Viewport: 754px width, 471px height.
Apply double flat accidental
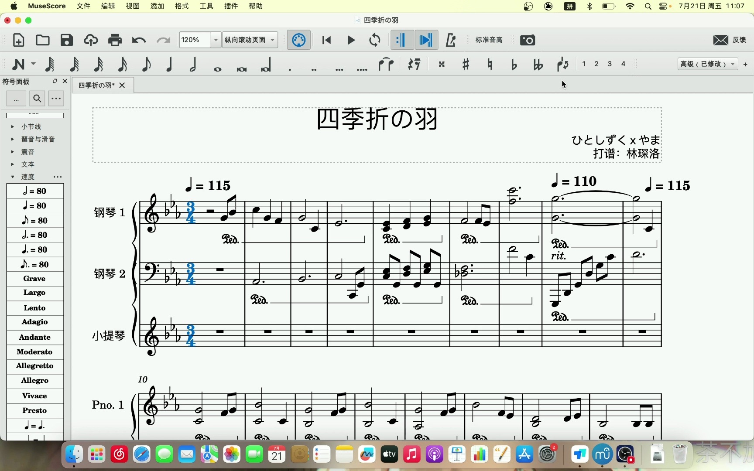pos(538,64)
